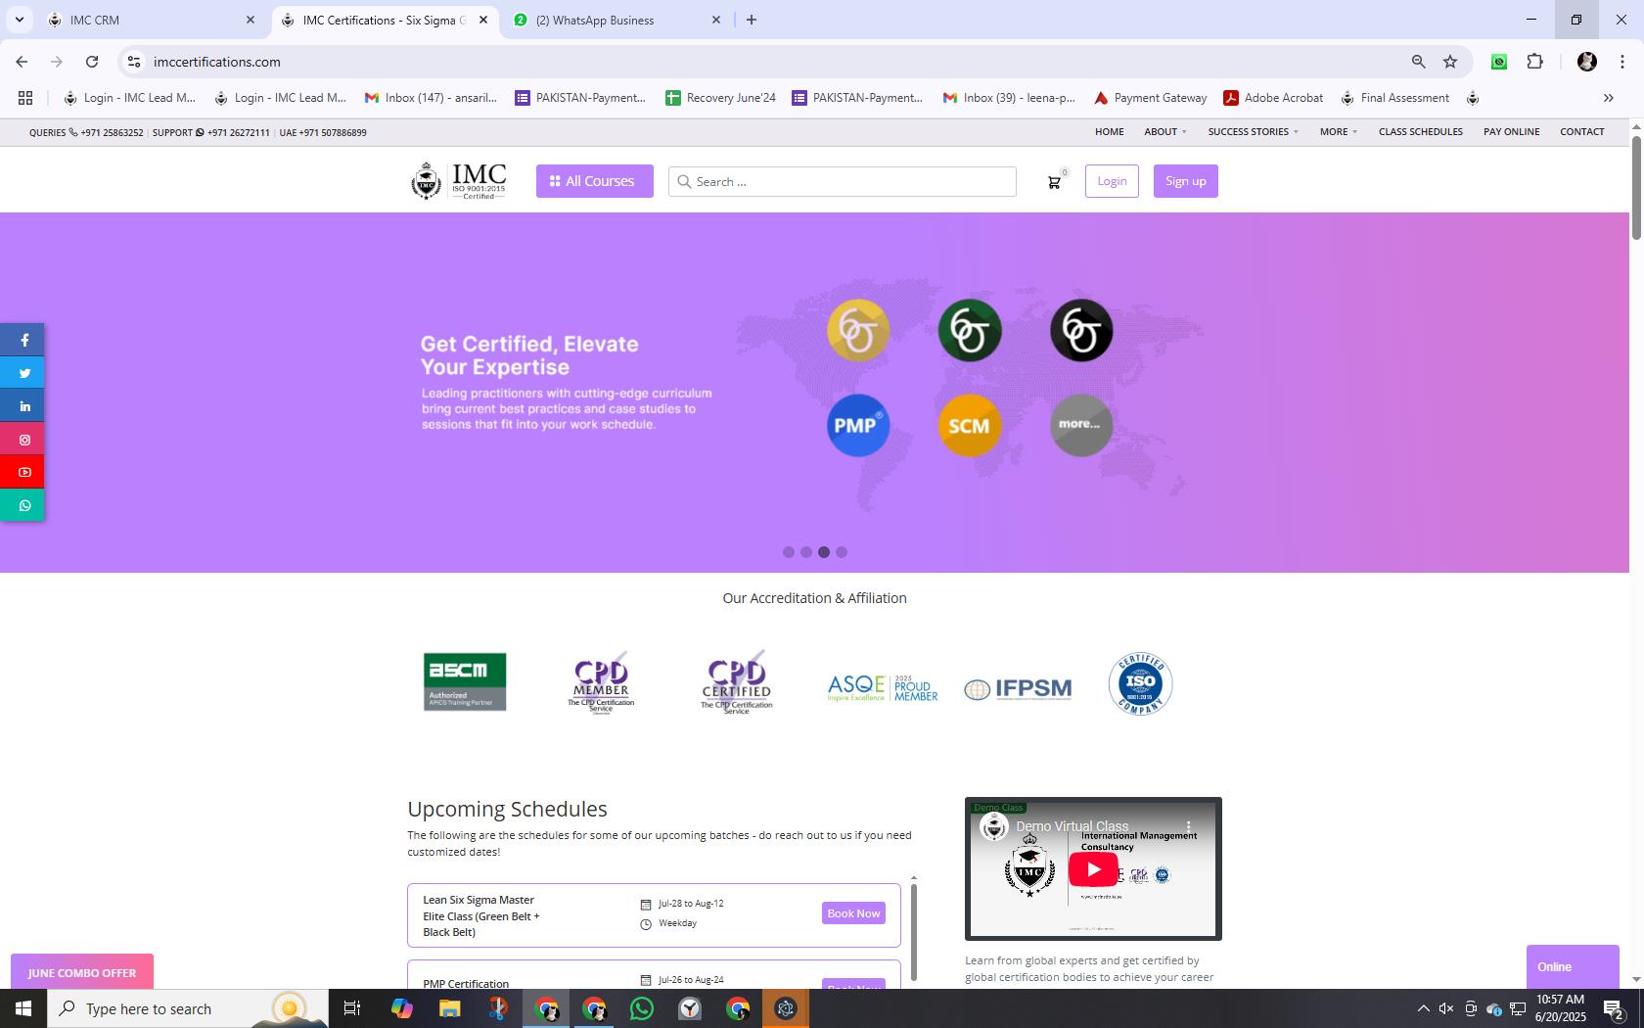Image resolution: width=1644 pixels, height=1028 pixels.
Task: Open the ASCM accreditation logo
Action: click(x=465, y=681)
